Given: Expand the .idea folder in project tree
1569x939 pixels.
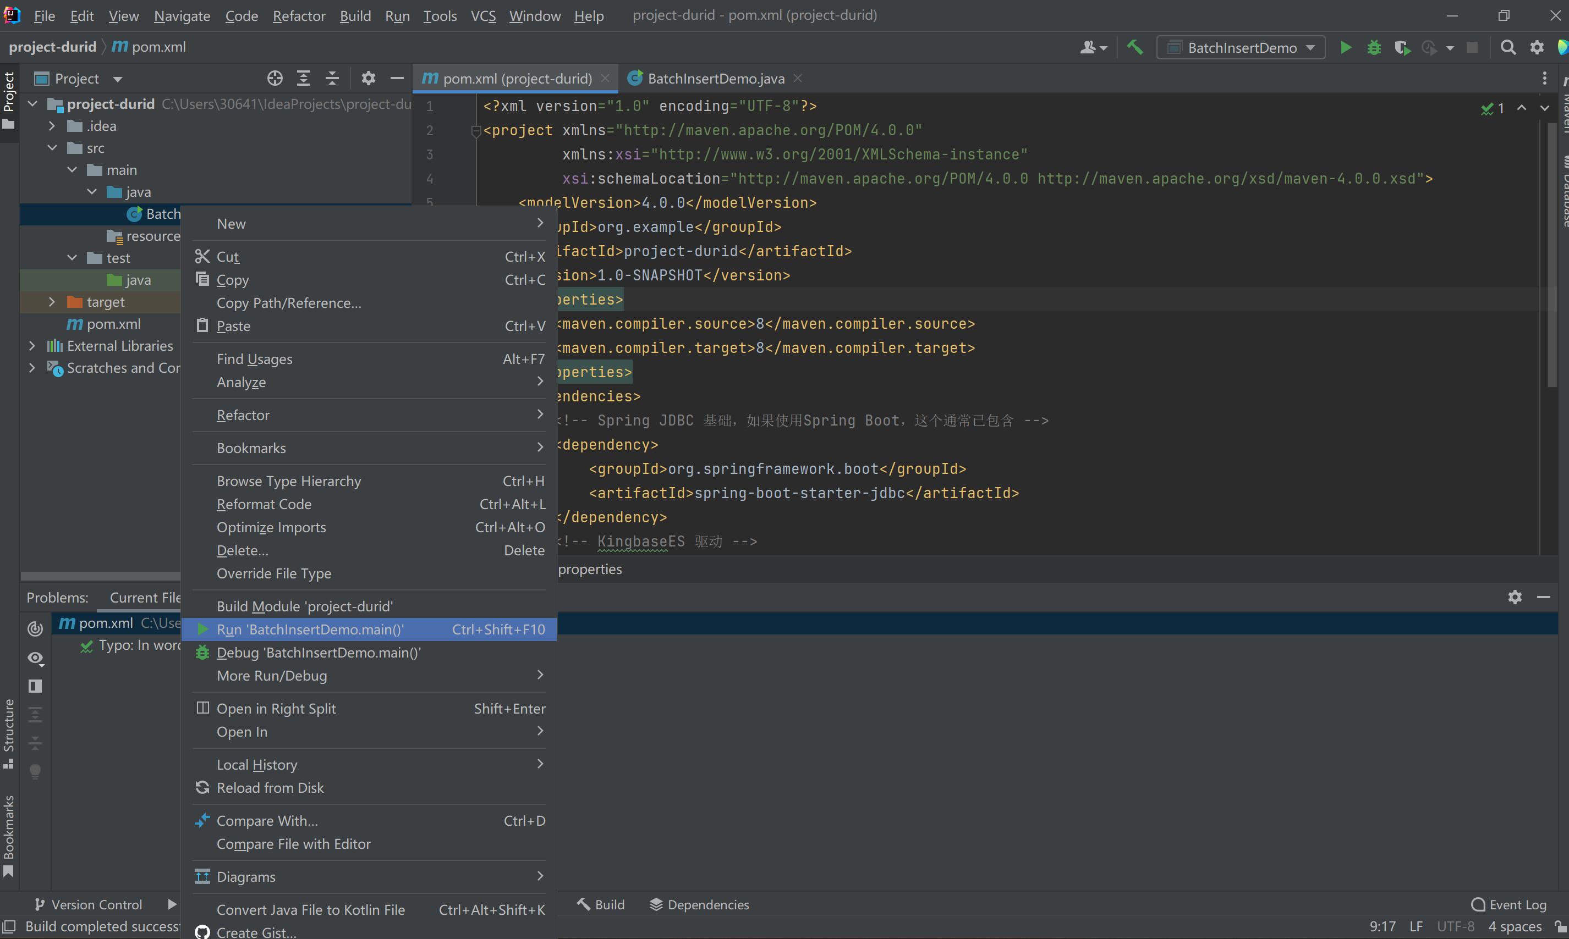Looking at the screenshot, I should [52, 126].
